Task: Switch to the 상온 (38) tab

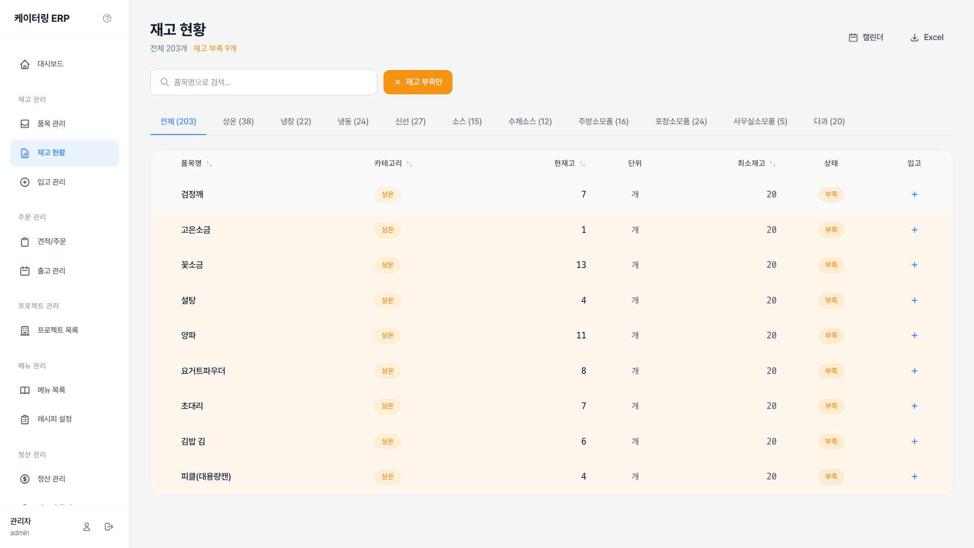Action: coord(238,122)
